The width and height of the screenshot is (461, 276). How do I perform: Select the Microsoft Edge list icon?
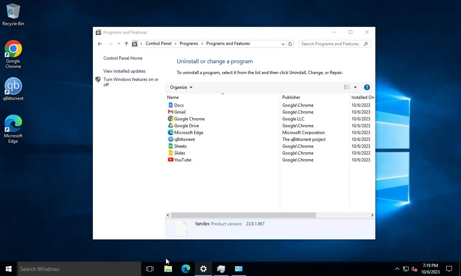click(171, 132)
